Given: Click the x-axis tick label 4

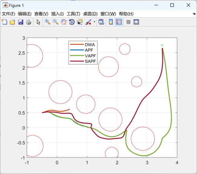Looking at the screenshot, I should pyautogui.click(x=177, y=163).
